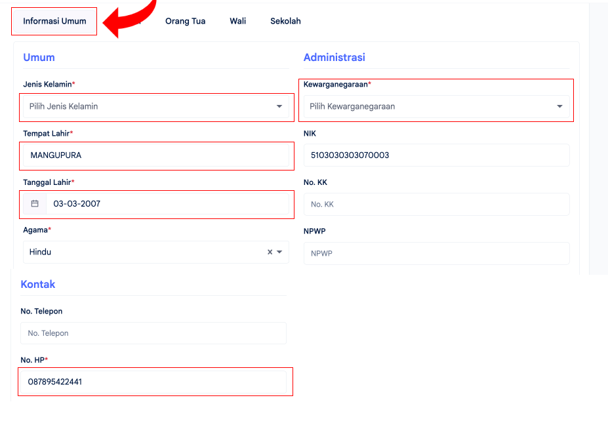Open the Pilih Jenis Kelamin dropdown
The width and height of the screenshot is (608, 423).
[156, 106]
